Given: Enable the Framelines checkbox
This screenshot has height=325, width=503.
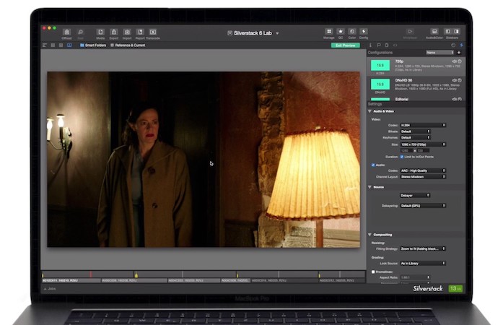Looking at the screenshot, I should click(373, 272).
